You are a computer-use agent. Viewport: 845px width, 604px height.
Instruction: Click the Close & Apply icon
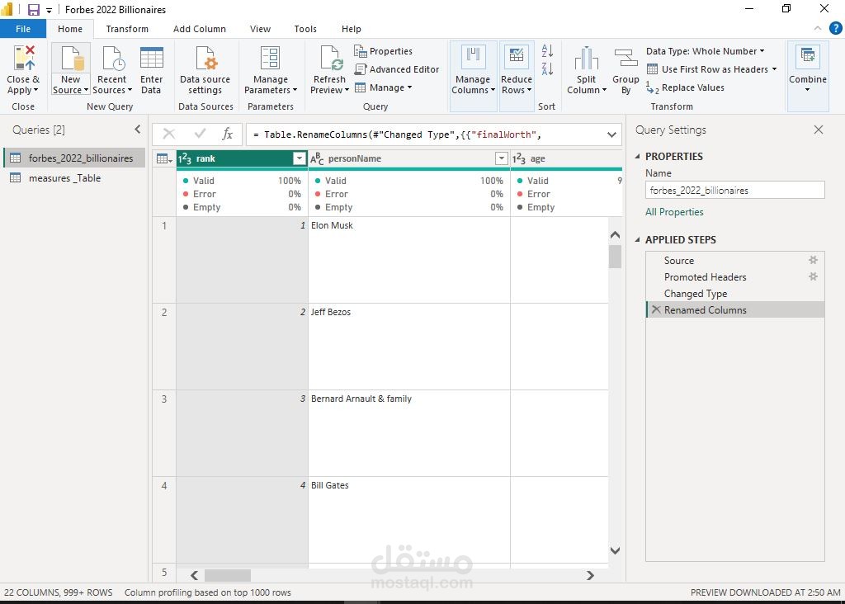point(24,58)
